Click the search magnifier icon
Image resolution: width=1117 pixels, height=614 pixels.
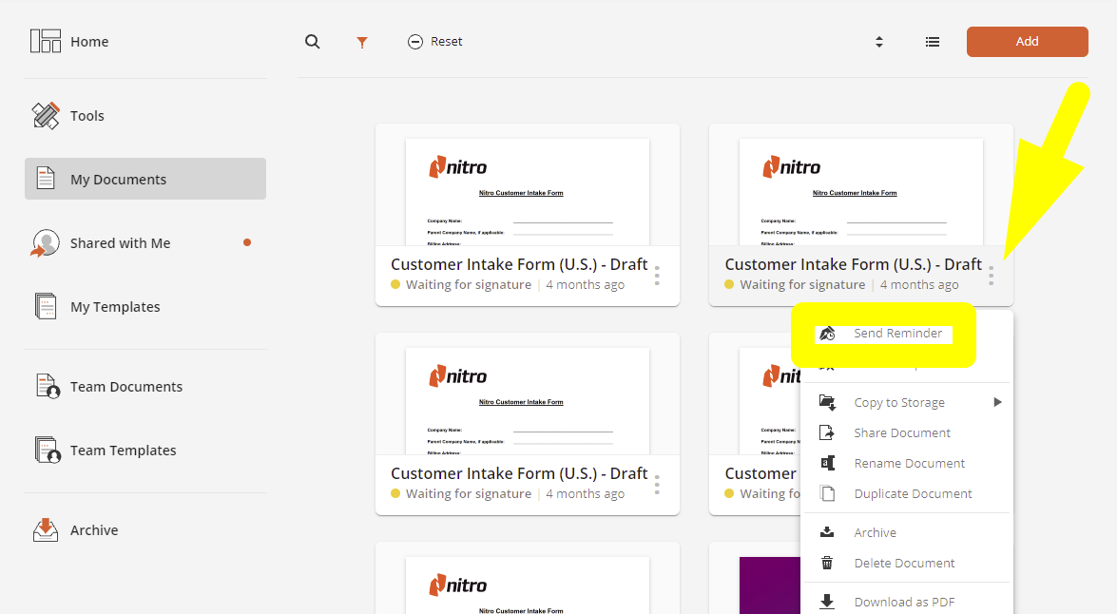point(313,42)
